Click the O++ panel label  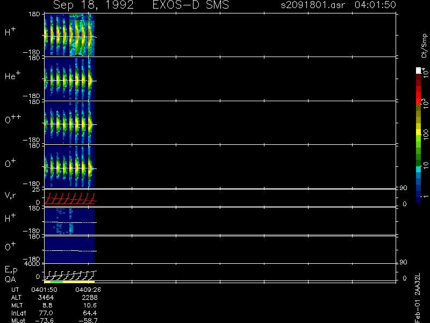click(12, 119)
